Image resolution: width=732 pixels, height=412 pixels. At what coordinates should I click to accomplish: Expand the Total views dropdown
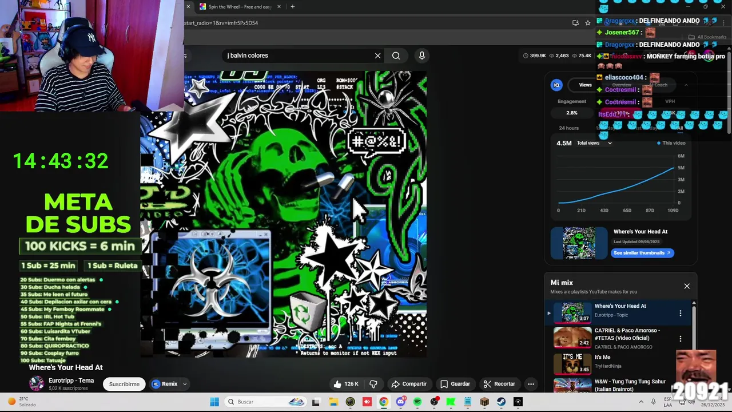[x=594, y=143]
